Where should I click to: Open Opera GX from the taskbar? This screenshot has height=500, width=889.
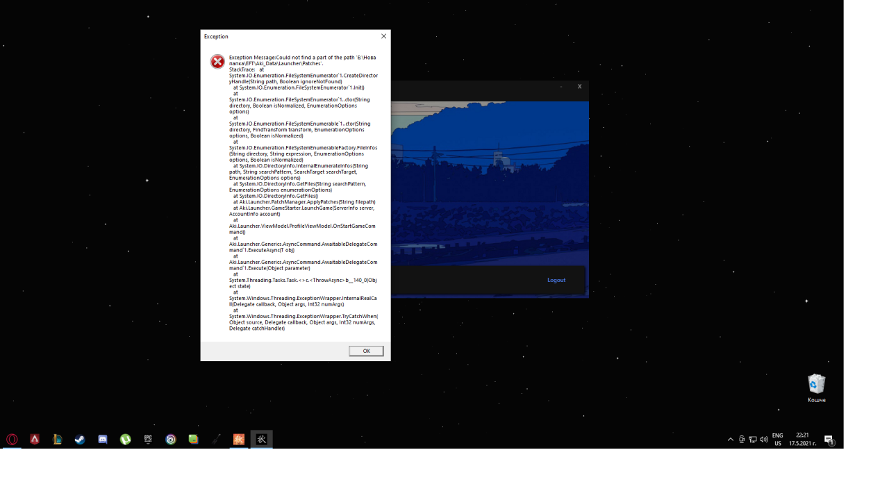coord(12,439)
